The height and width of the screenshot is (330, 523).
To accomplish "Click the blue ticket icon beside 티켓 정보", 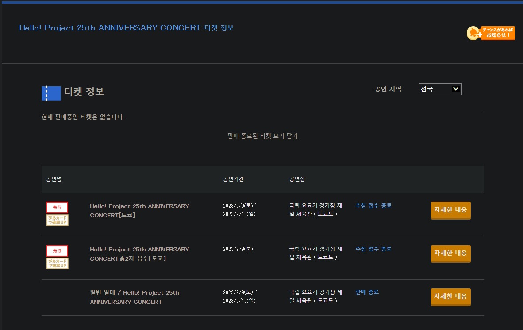I will (x=51, y=93).
